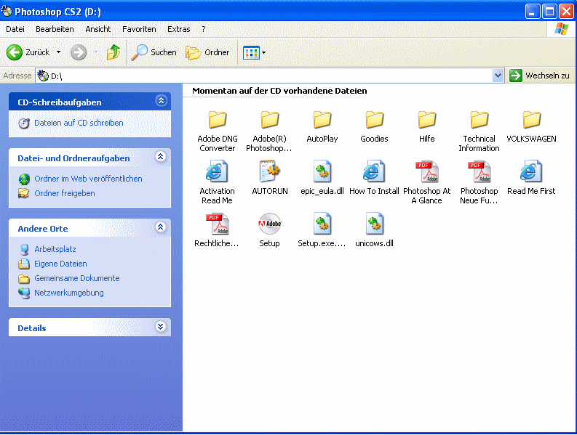Select Photoshop At A Glance PDF
Image resolution: width=577 pixels, height=435 pixels.
point(427,182)
